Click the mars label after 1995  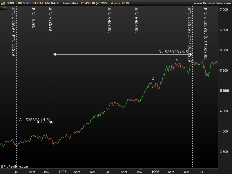pos(77,172)
